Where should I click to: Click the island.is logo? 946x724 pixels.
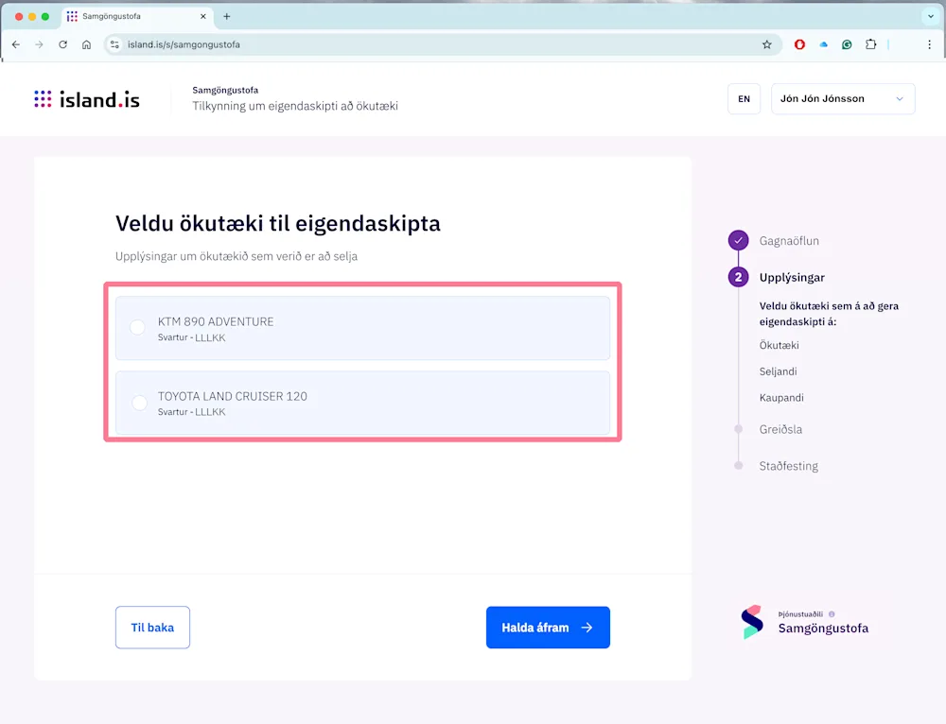(x=86, y=98)
